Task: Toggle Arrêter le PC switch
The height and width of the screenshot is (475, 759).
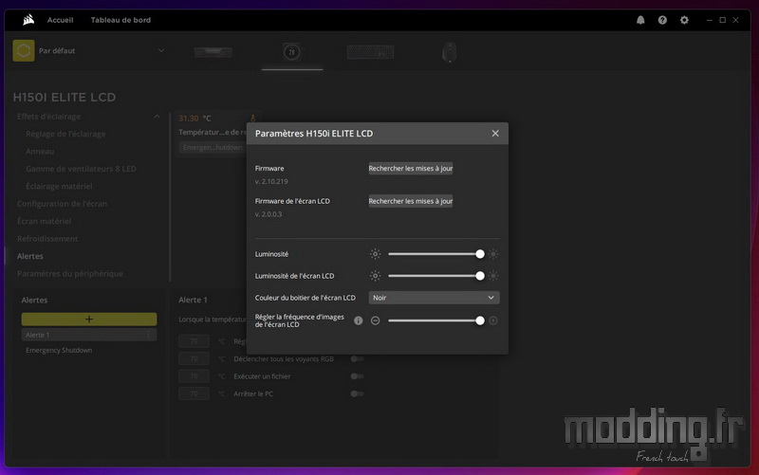Action: tap(357, 393)
